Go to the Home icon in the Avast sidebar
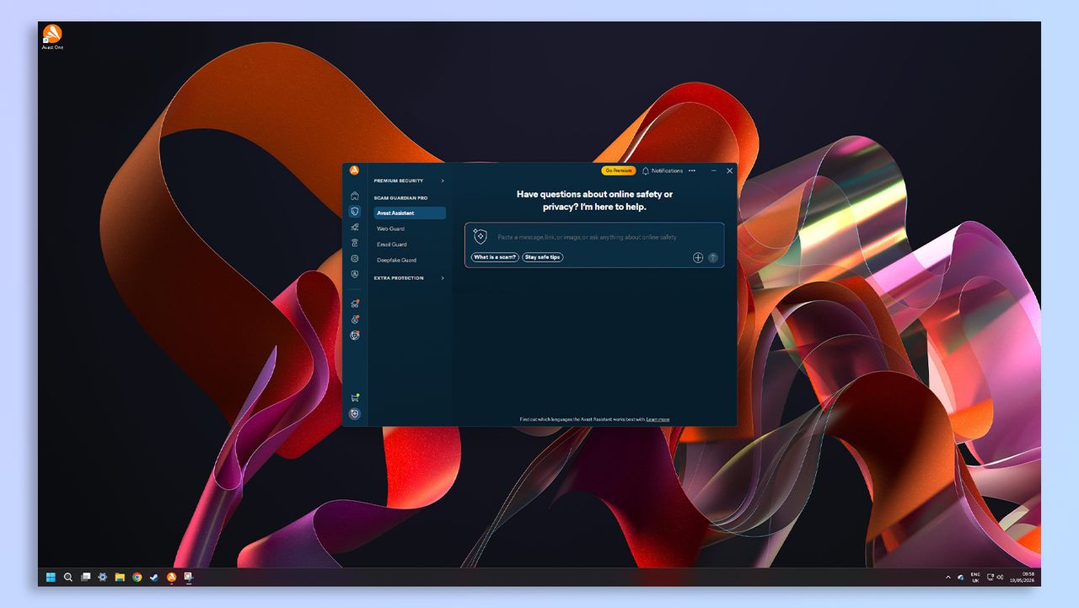The image size is (1079, 608). tap(355, 196)
